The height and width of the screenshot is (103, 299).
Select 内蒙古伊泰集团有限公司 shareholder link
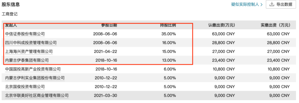click(x=27, y=60)
